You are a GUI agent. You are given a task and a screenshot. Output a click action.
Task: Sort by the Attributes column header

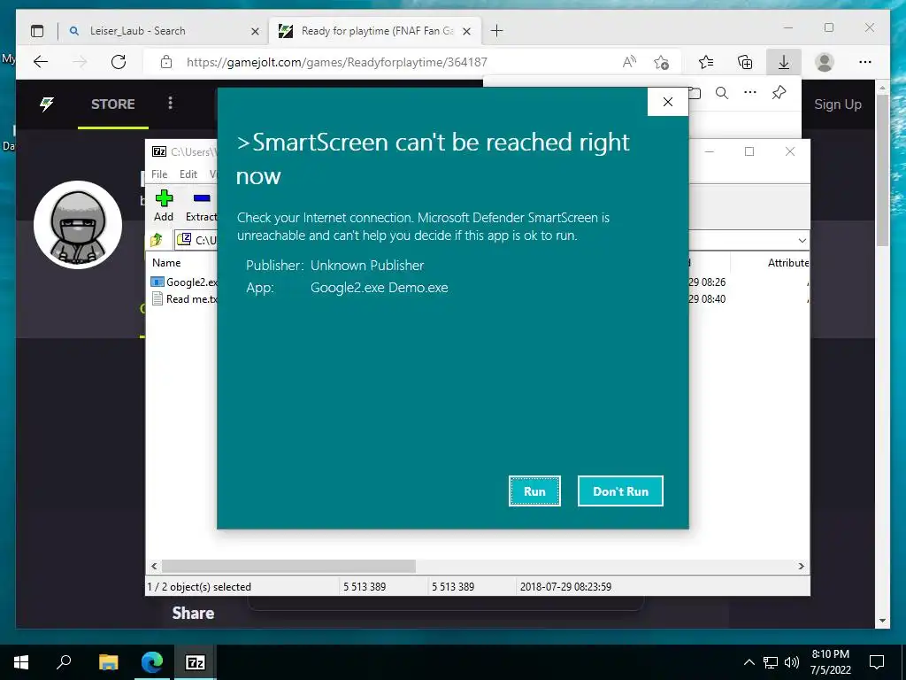787,262
